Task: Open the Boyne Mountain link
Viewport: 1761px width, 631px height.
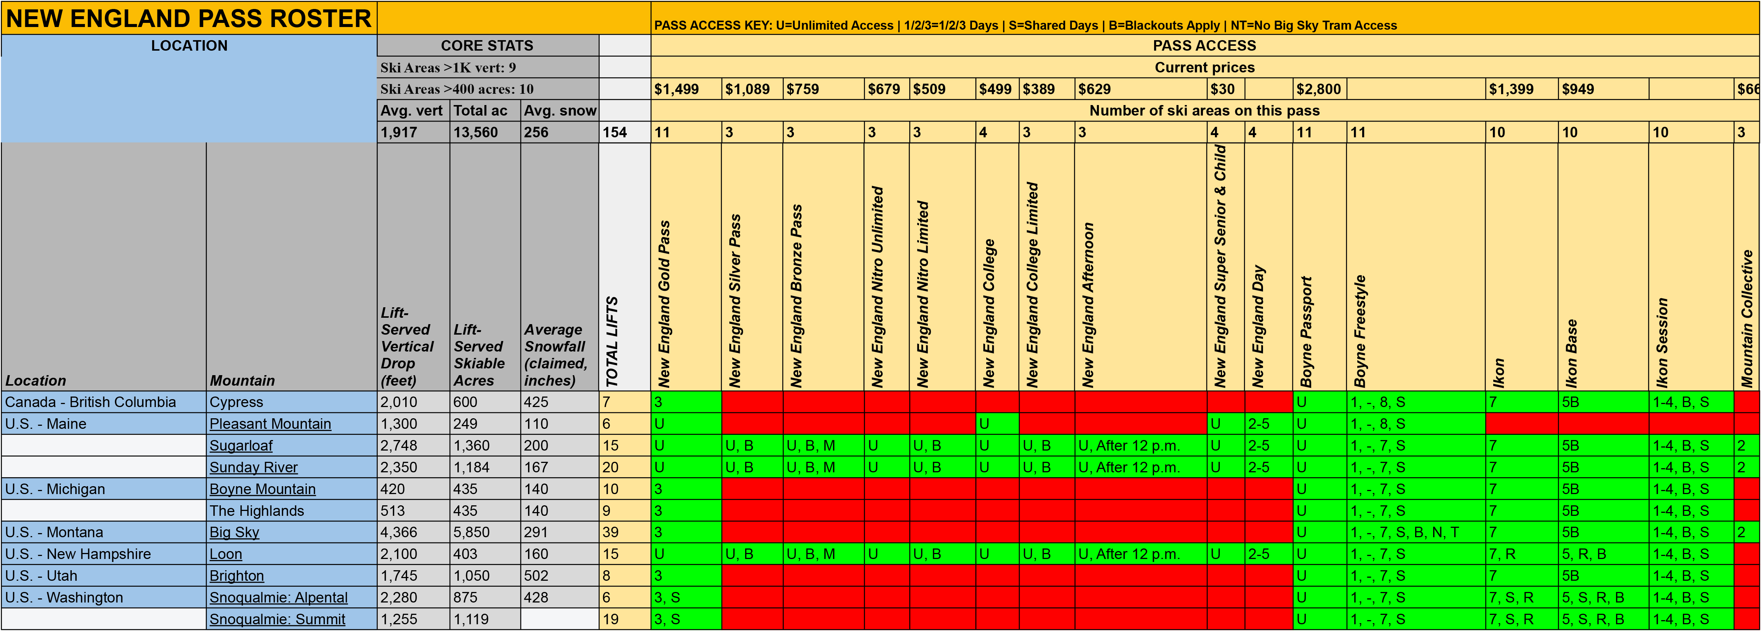Action: pyautogui.click(x=263, y=490)
